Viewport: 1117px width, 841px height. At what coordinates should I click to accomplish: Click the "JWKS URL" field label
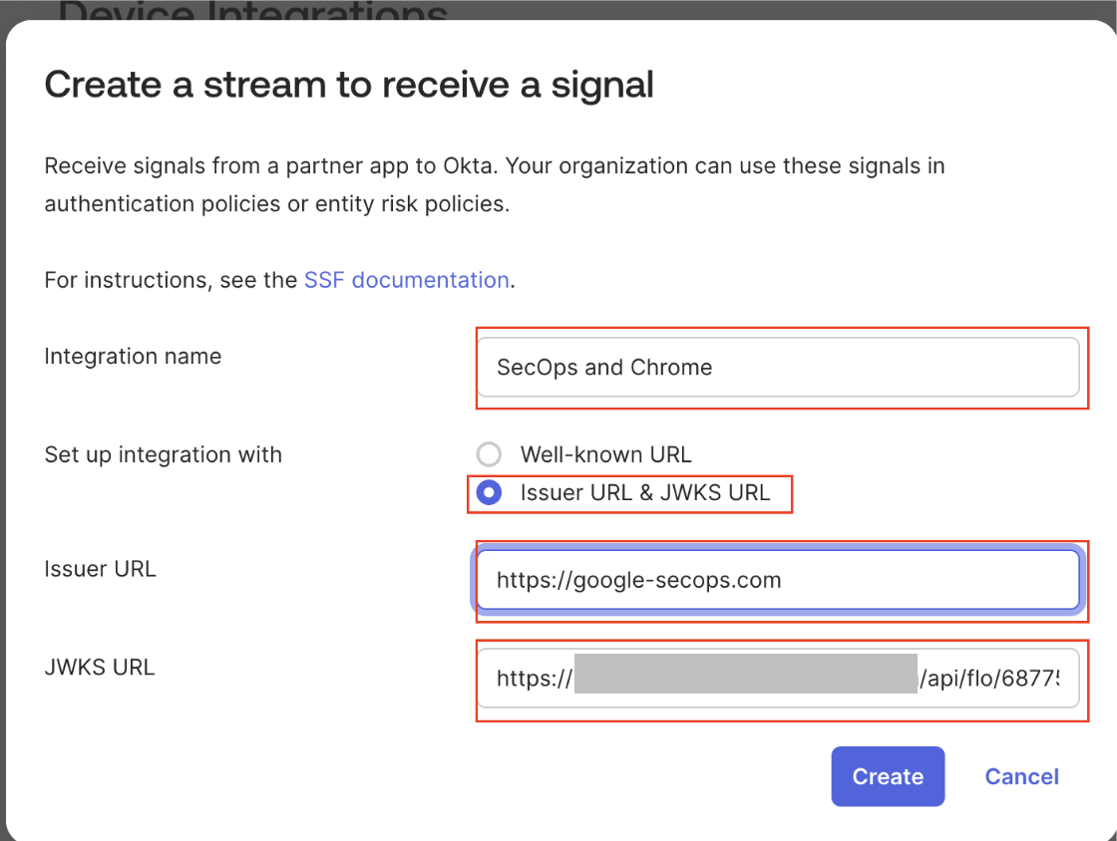click(100, 667)
